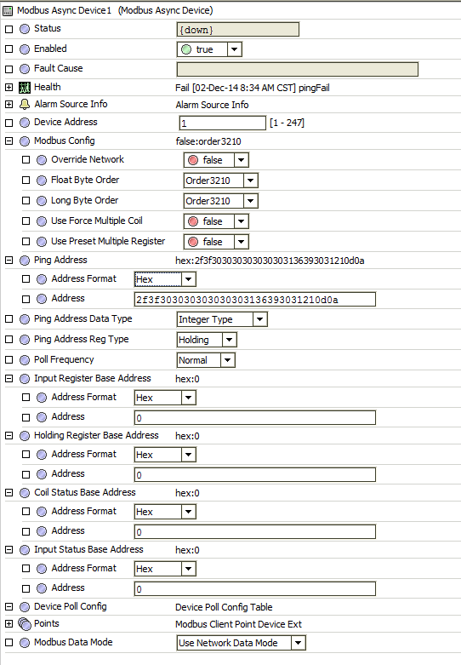
Task: Click the Device Poll Config circle icon
Action: point(25,607)
